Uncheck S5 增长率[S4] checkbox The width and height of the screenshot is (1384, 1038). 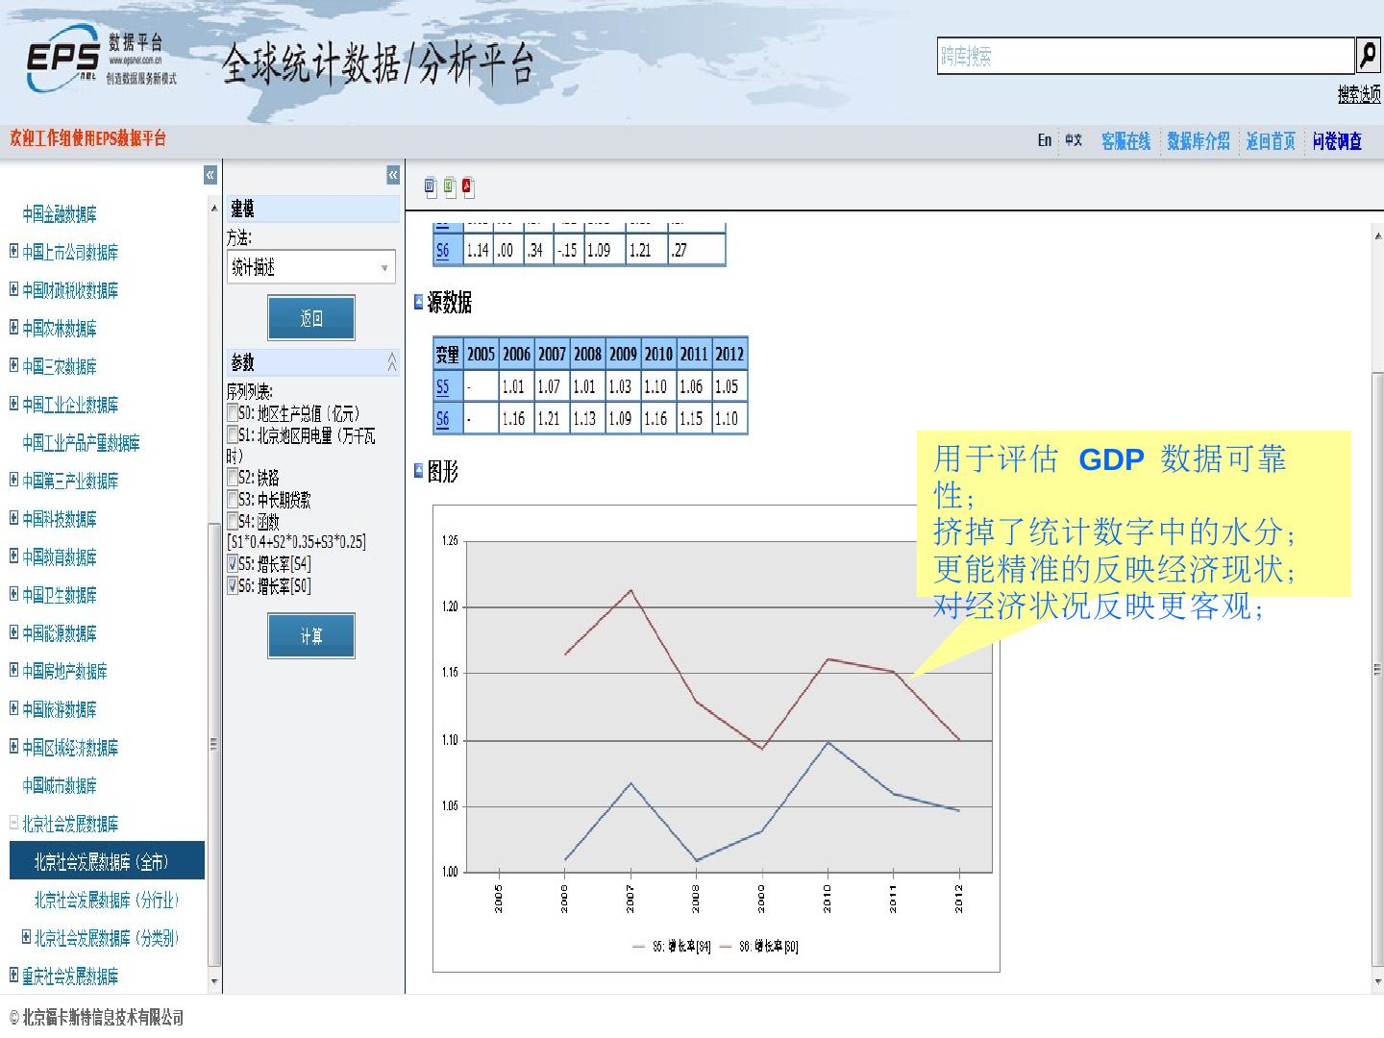tap(233, 564)
